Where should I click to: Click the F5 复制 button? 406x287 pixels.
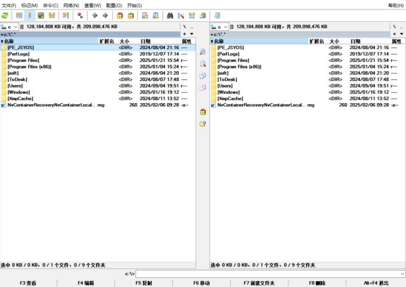point(144,283)
